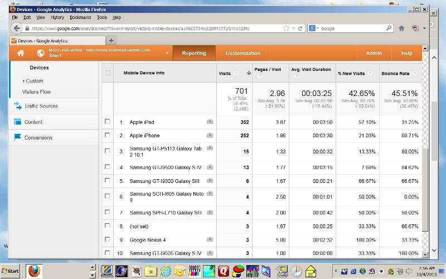Sort by Bounce Rate column
This screenshot has width=446, height=279.
[395, 74]
